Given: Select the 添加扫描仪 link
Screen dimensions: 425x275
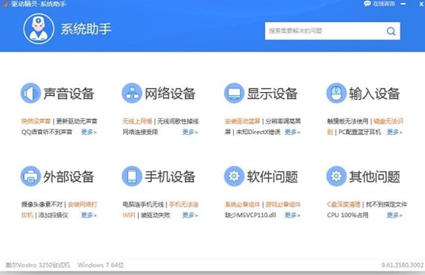Looking at the screenshot, I should [53, 215].
